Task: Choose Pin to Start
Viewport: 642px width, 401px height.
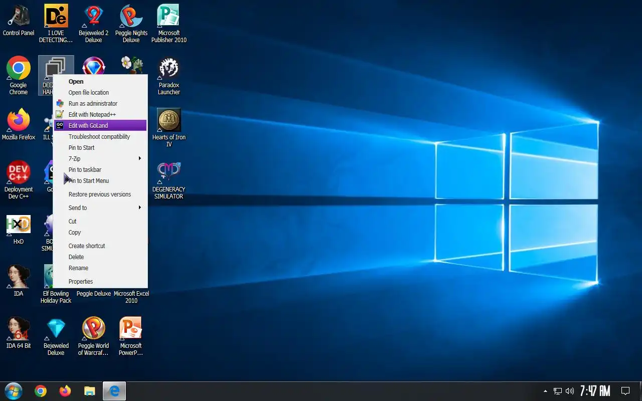Action: (100, 148)
